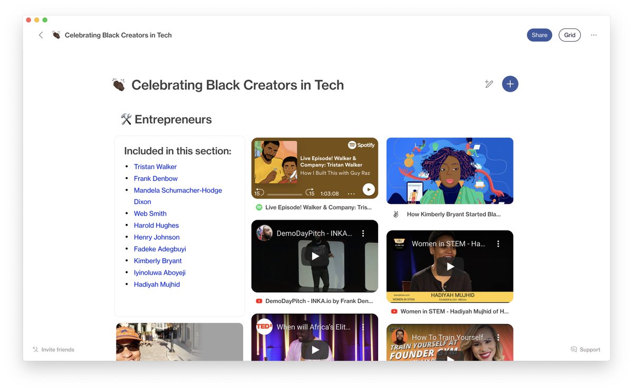Click the How Kimberly Bryant Started caption
Image resolution: width=633 pixels, height=391 pixels.
(x=454, y=214)
